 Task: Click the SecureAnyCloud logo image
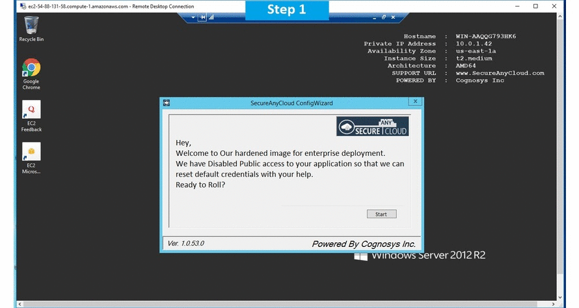tap(372, 127)
